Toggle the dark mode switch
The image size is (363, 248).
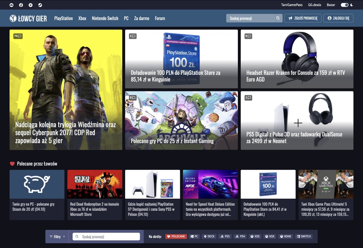(345, 5)
